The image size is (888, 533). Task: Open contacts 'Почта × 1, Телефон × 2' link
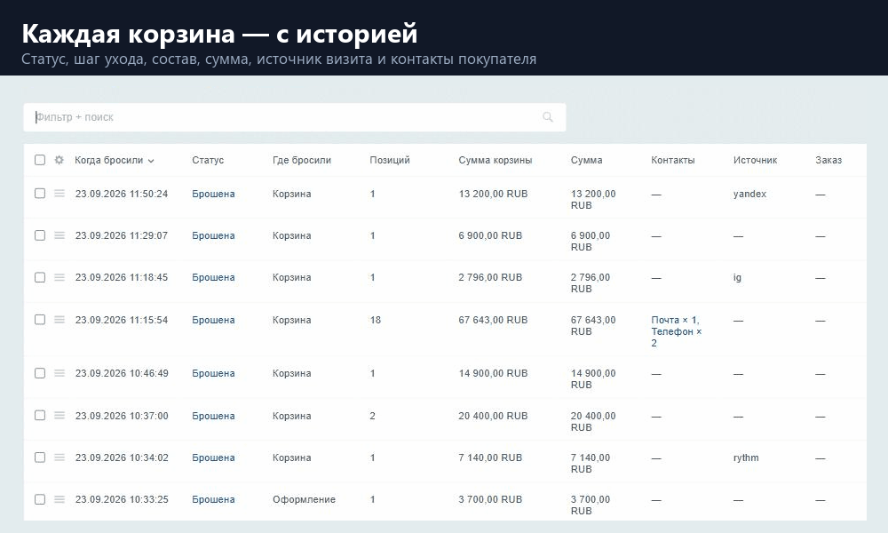676,331
